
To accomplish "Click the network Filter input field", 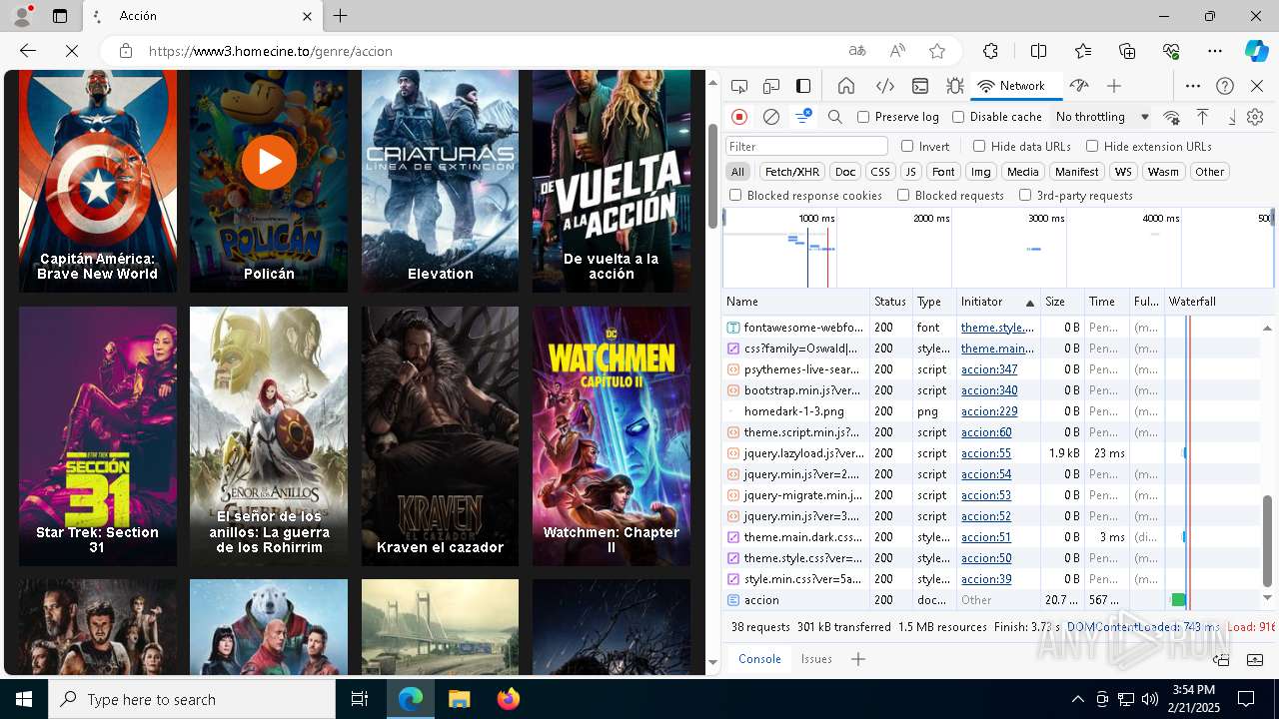I will [806, 147].
